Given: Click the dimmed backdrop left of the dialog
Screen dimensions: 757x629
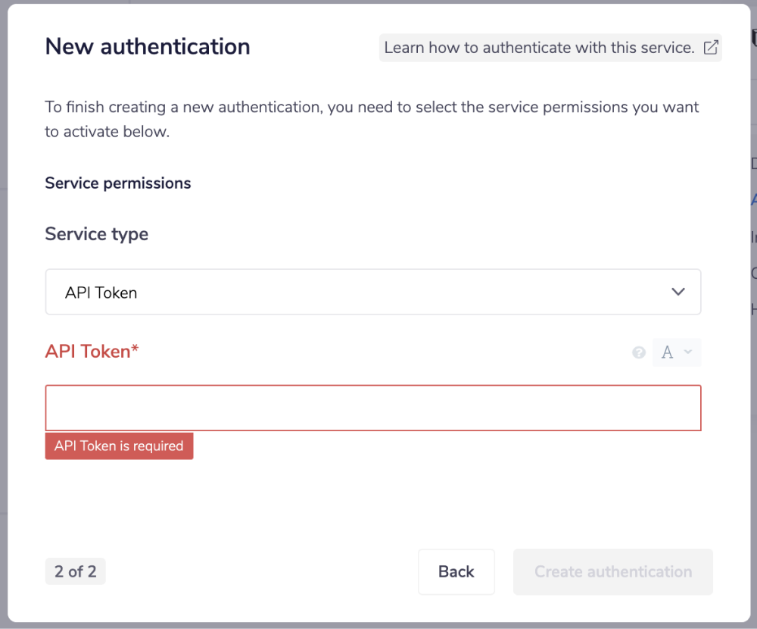Looking at the screenshot, I should [x=3, y=303].
